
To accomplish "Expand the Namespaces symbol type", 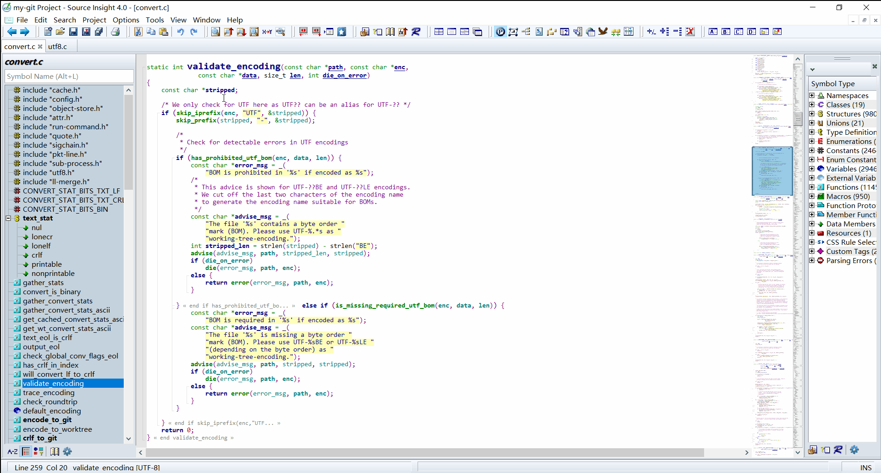I will (812, 95).
